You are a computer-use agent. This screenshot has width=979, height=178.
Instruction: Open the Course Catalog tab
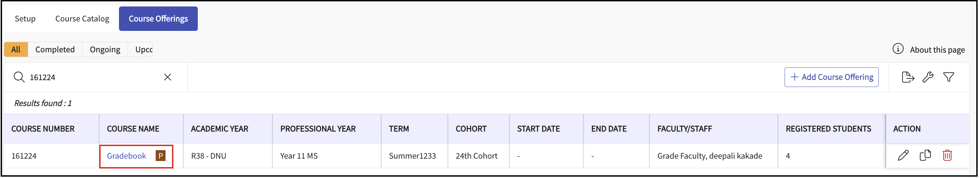point(82,19)
